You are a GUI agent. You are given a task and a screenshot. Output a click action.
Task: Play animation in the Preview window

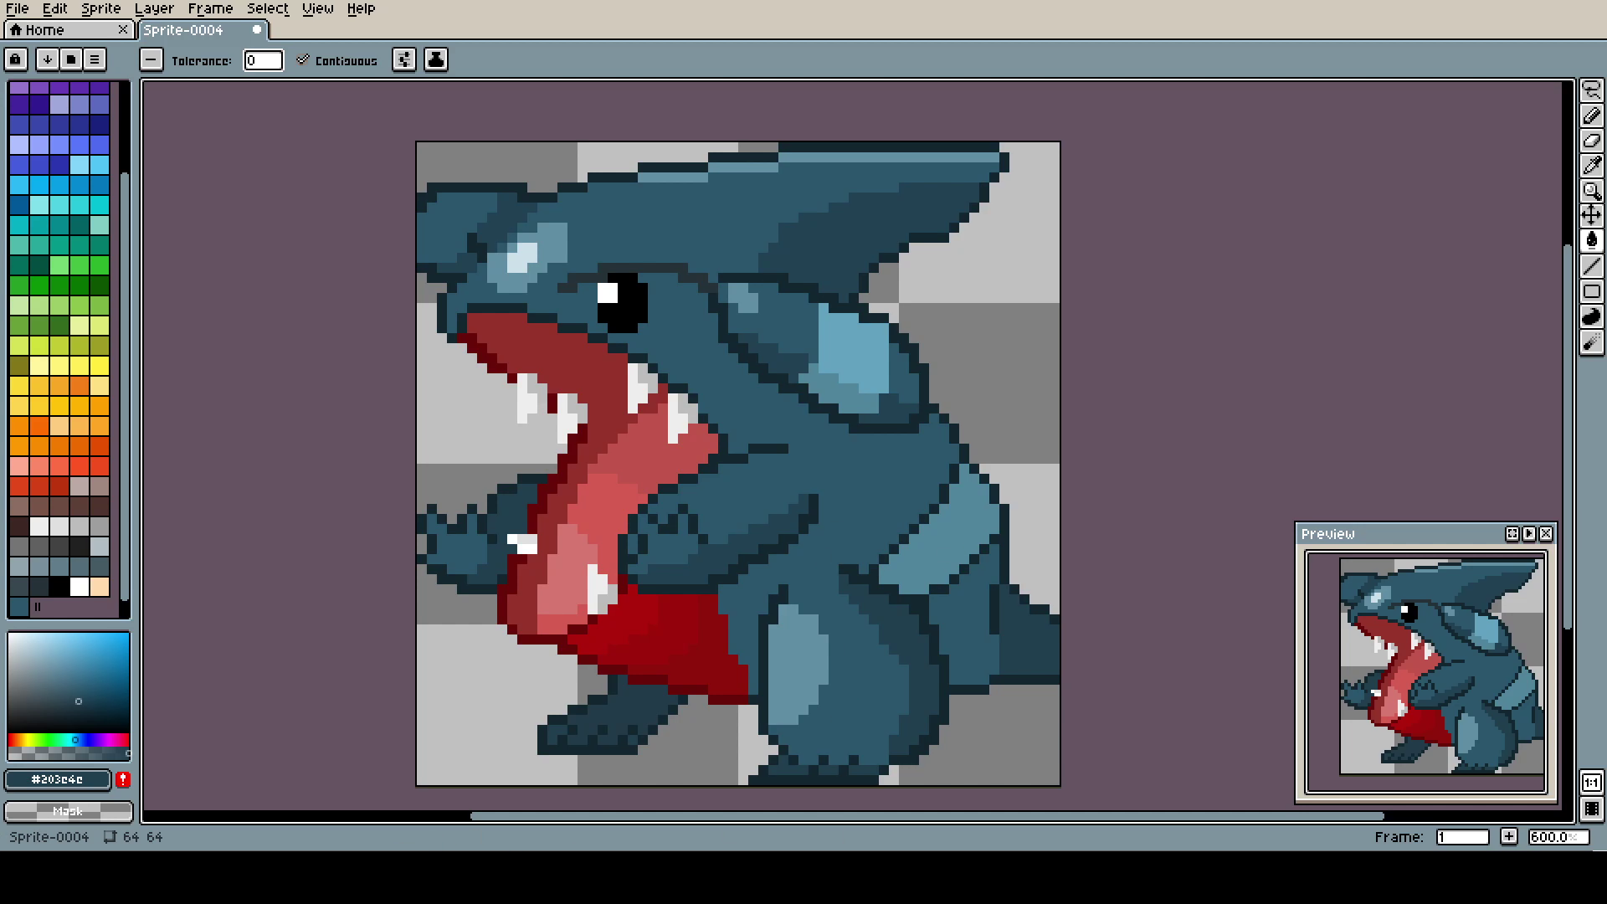pyautogui.click(x=1529, y=534)
